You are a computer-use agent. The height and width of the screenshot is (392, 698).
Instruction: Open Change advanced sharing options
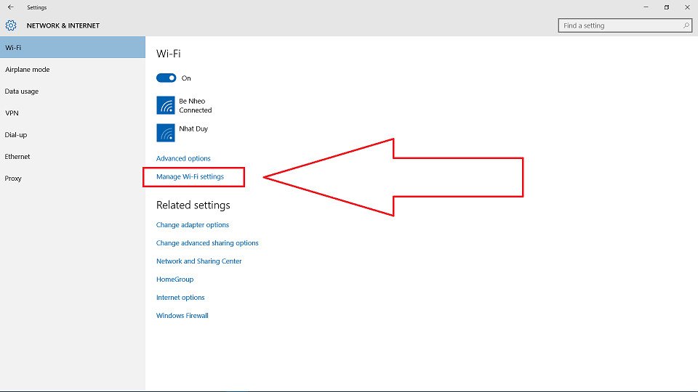(207, 243)
